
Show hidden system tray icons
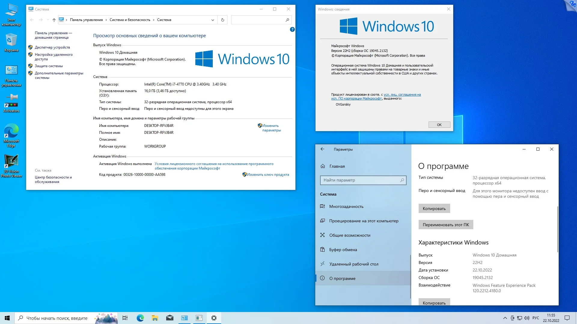(505, 318)
